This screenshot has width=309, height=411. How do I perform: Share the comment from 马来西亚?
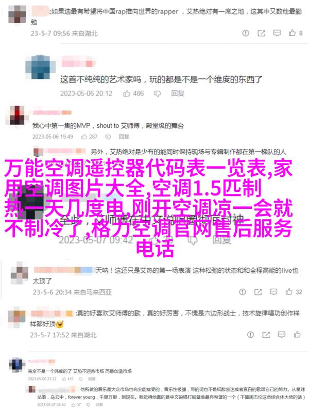[x=258, y=292]
